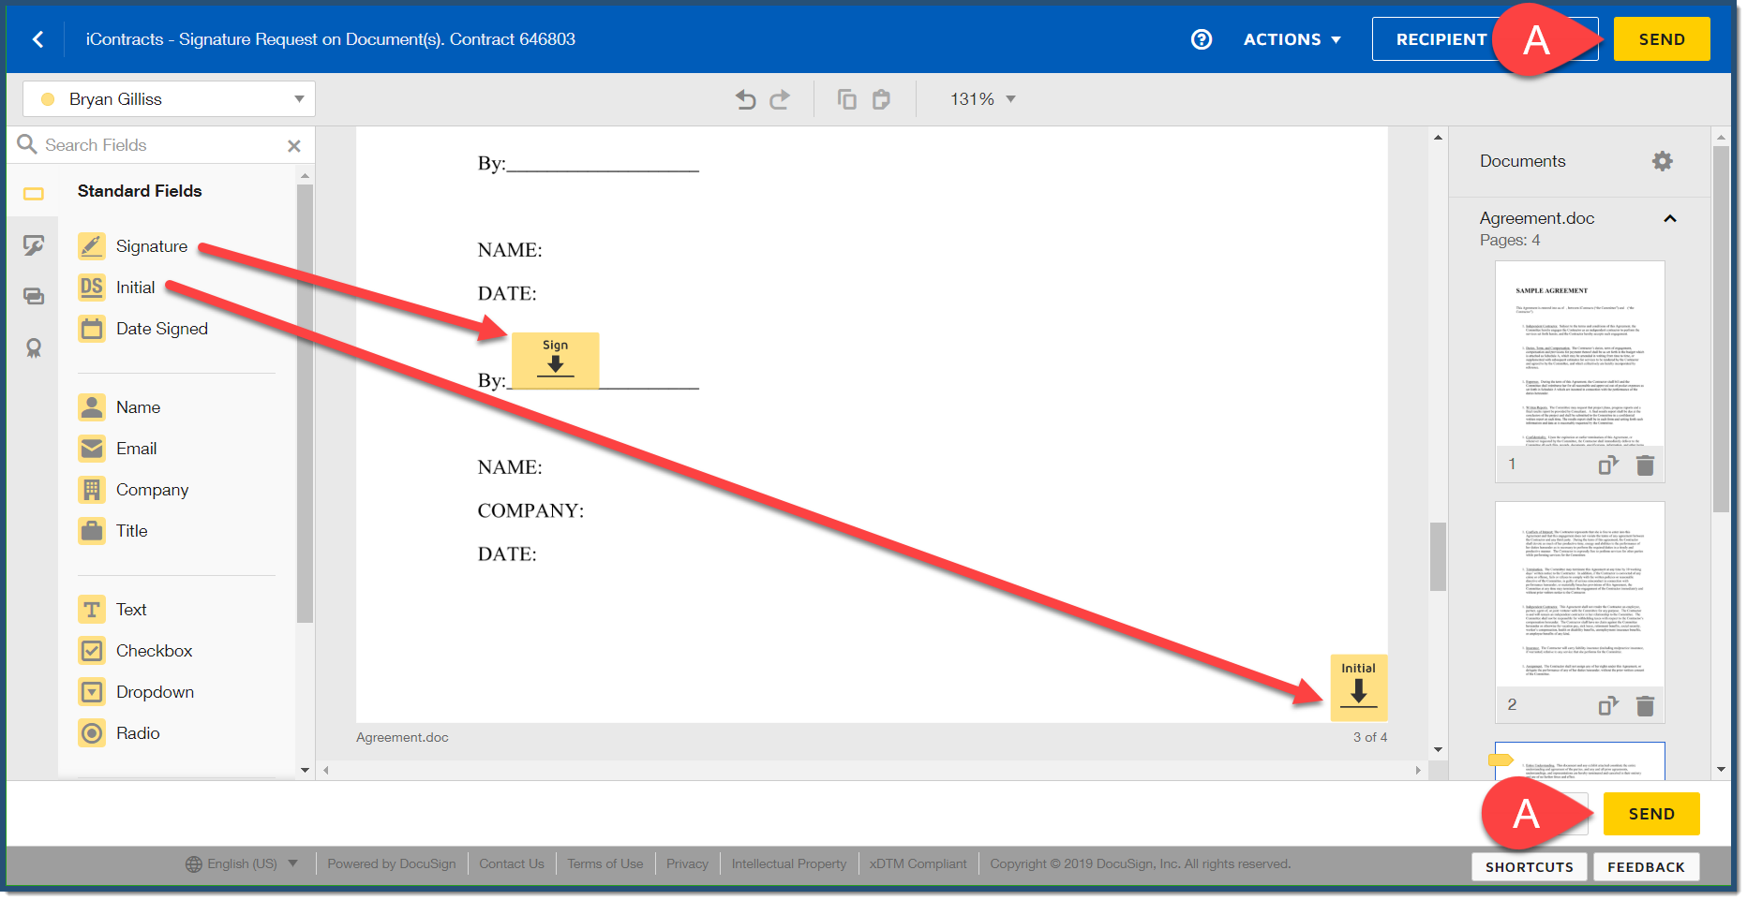Delete page 1 with trash icon
This screenshot has width=1747, height=900.
point(1645,465)
